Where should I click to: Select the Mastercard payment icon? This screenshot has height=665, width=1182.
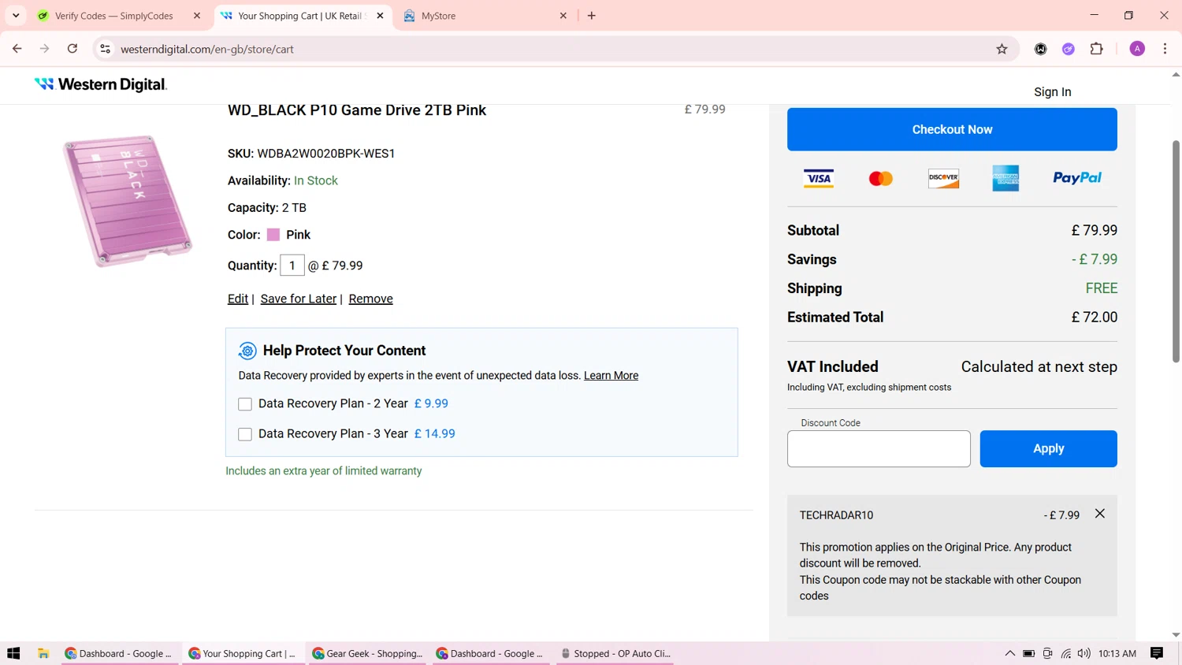pyautogui.click(x=880, y=178)
